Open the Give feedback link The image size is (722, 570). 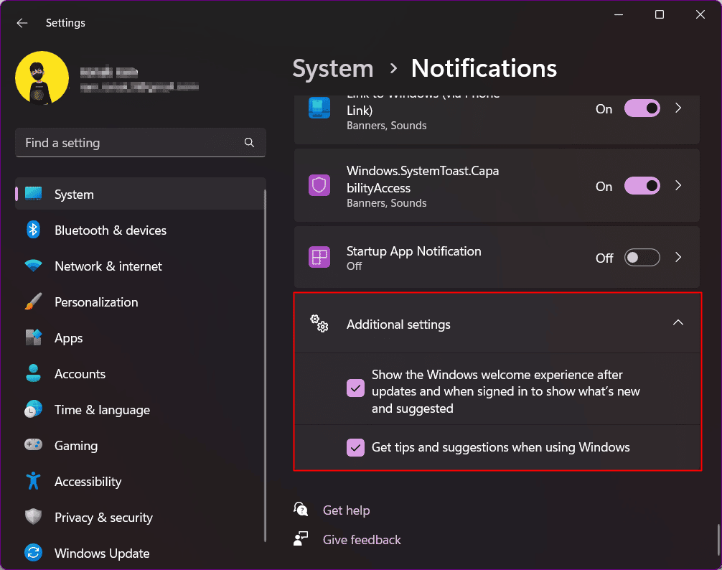point(362,540)
